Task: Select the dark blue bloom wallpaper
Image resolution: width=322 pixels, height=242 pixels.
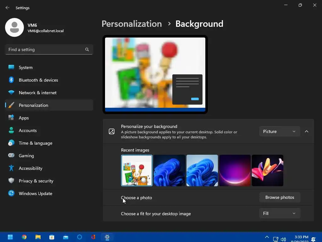Action: (169, 170)
